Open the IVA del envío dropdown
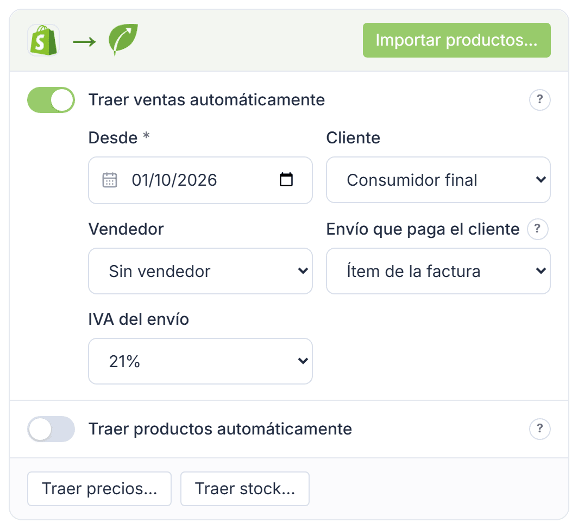 (200, 361)
